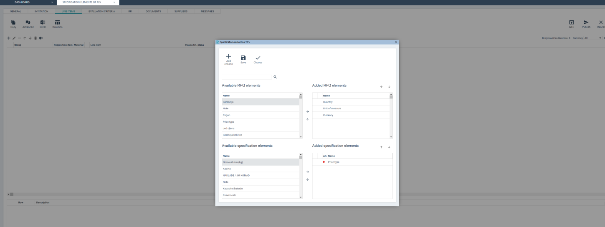
Task: Go to the Dashboard tab
Action: pos(22,2)
